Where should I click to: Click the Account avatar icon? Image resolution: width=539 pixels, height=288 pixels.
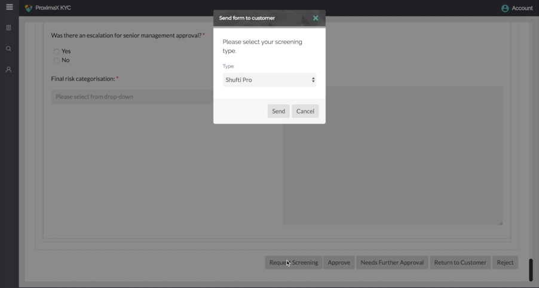coord(505,8)
